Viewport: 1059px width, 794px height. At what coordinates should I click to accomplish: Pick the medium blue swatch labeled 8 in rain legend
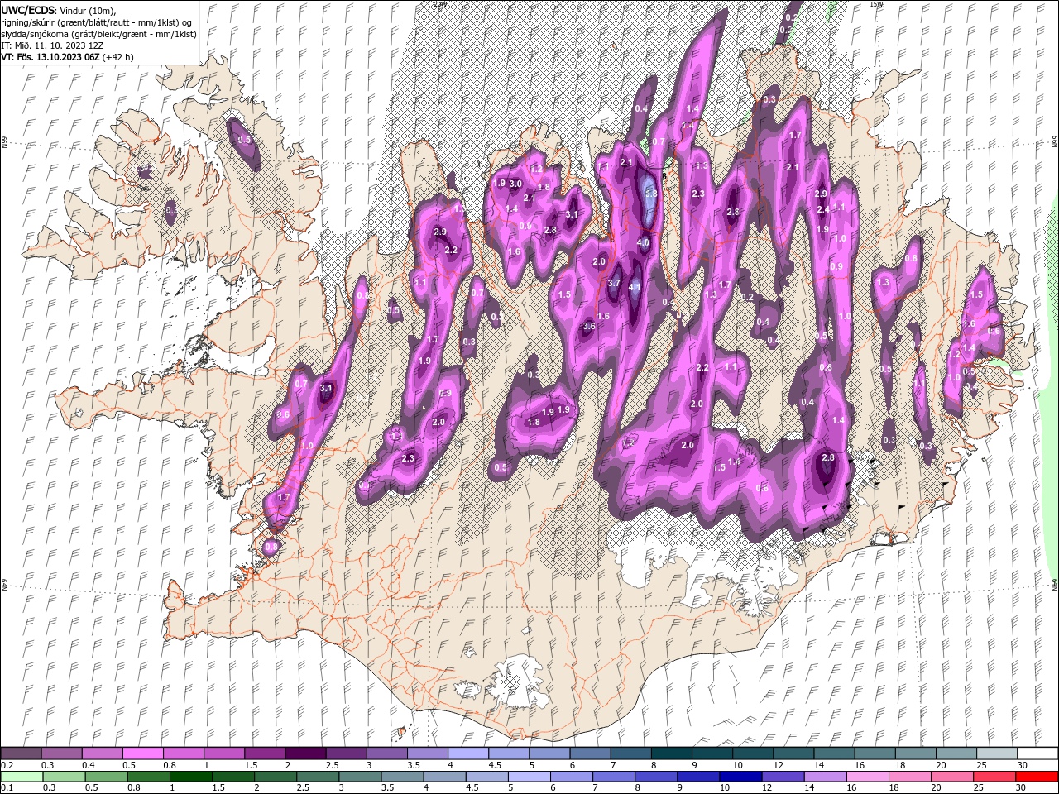point(656,776)
